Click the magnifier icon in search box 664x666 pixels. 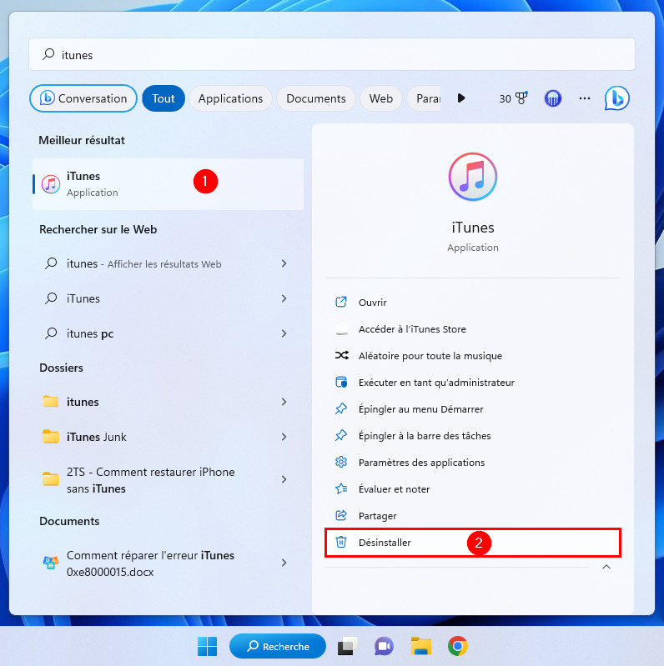pos(48,54)
